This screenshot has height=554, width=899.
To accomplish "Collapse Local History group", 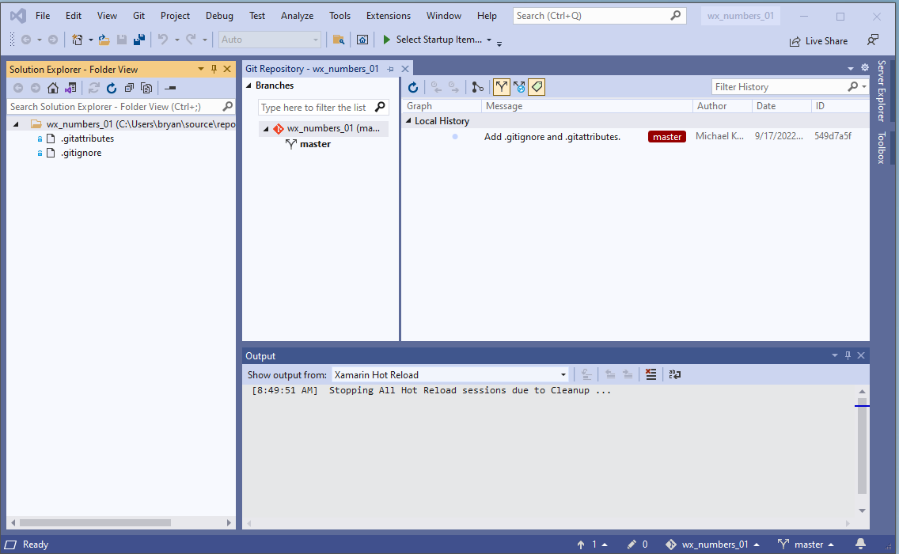I will tap(408, 121).
